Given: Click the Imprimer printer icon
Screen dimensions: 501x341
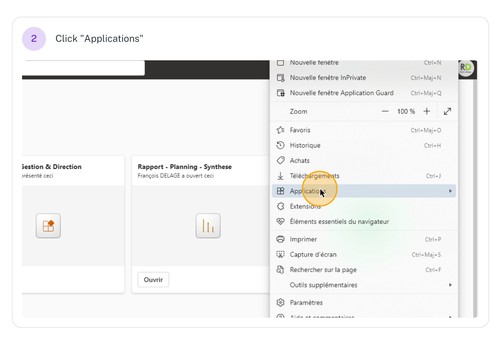Looking at the screenshot, I should 280,239.
